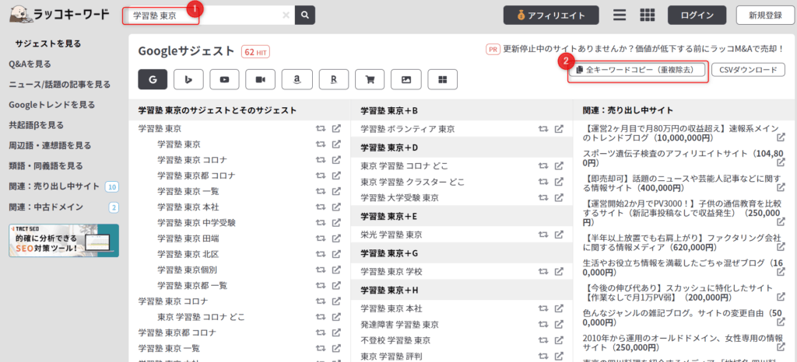Click keyword 東京 学習塾 評判
The image size is (797, 362).
(x=391, y=356)
